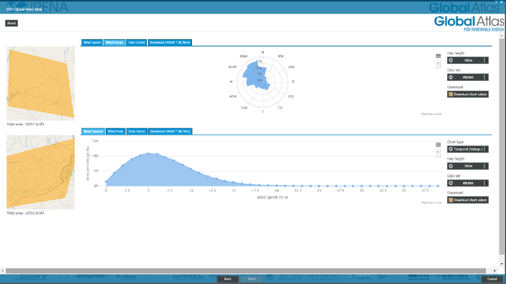
Task: Select Time Series tab in upper panel
Action: (x=136, y=42)
